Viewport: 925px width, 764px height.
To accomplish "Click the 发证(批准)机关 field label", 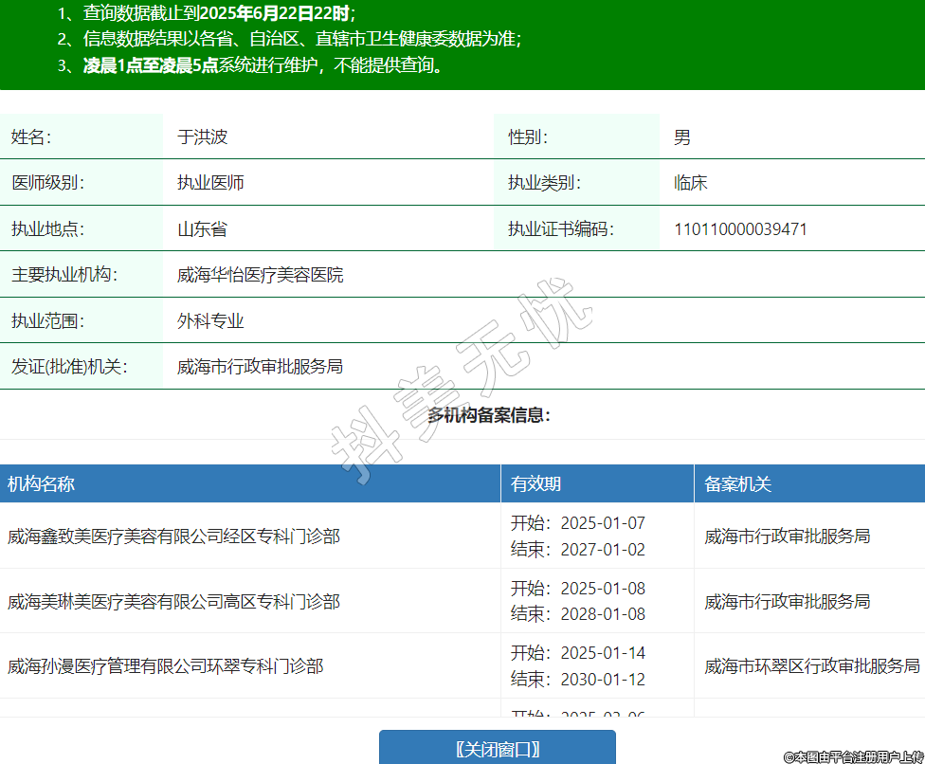I will pos(69,367).
